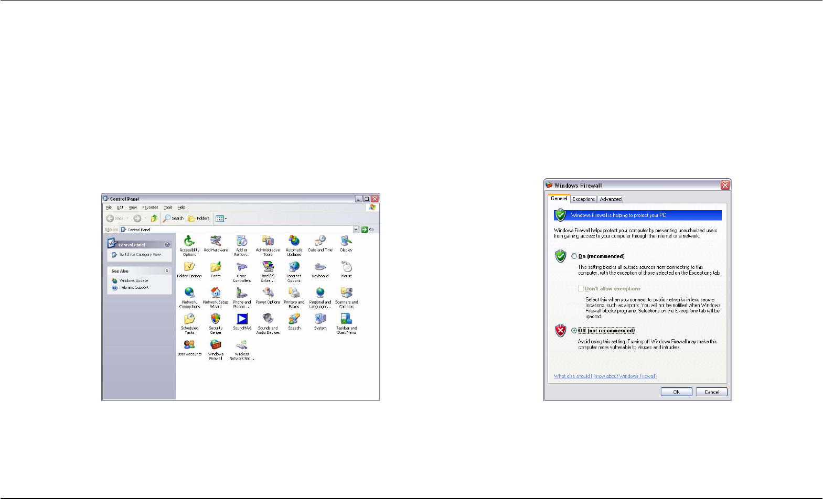
Task: Open the Tools menu
Action: click(x=168, y=208)
